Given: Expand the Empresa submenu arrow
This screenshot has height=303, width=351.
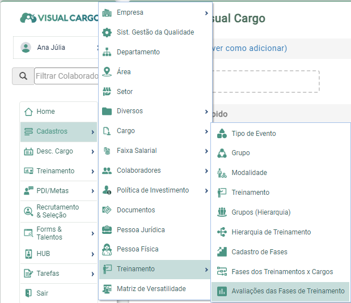Looking at the screenshot, I should pos(206,13).
